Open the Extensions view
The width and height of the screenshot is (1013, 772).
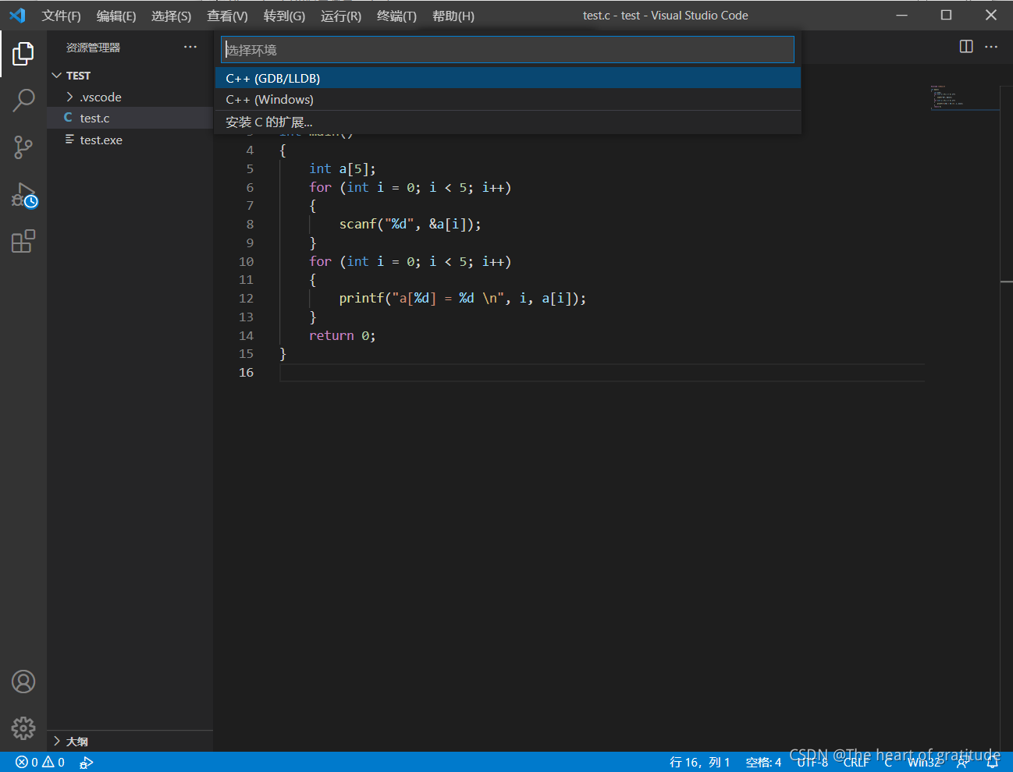click(23, 241)
